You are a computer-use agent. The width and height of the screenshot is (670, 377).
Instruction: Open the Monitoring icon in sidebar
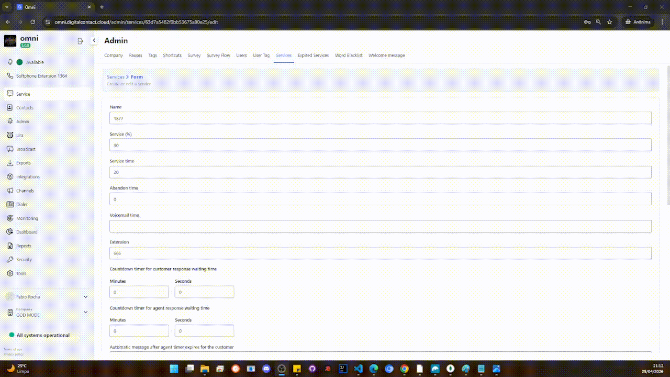coord(10,218)
